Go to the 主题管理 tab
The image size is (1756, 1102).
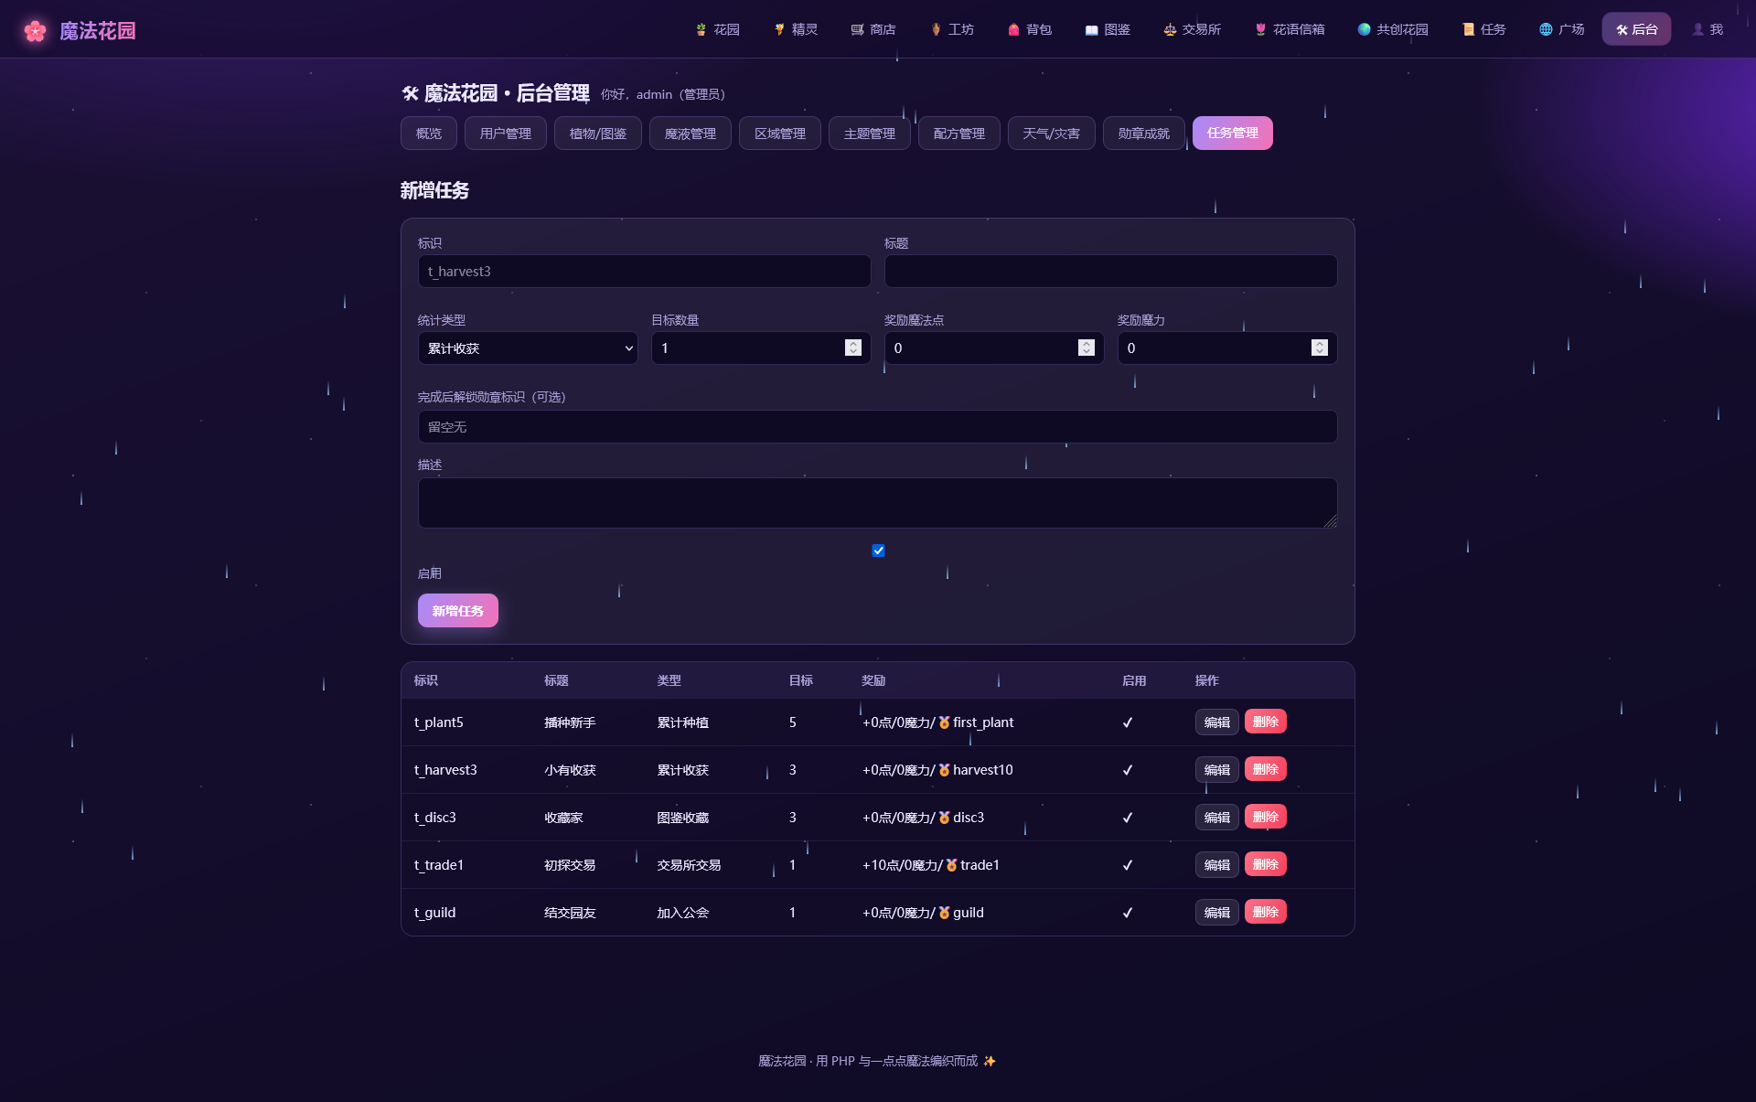coord(870,134)
